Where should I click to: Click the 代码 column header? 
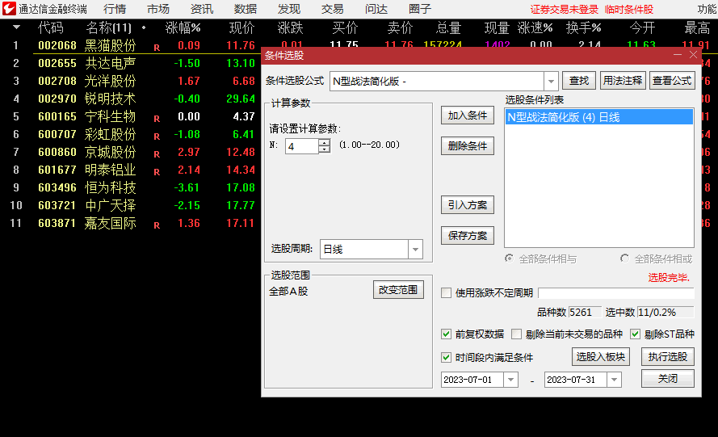click(50, 28)
